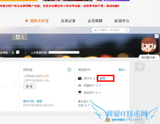The width and height of the screenshot is (160, 124).
Task: Click the 查看 button under 招财宝
Action: (29, 86)
